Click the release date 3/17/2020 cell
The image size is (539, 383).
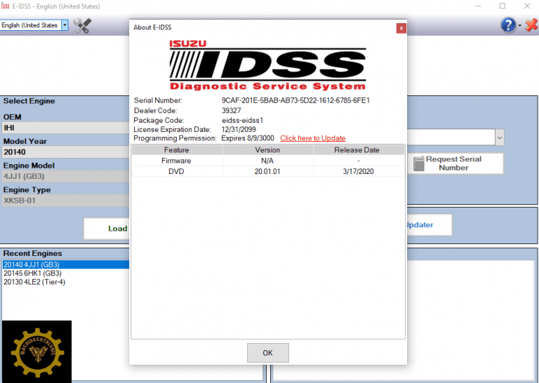(x=359, y=171)
